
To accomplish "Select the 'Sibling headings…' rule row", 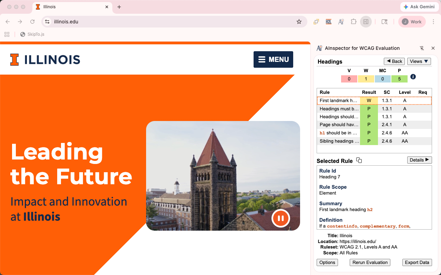I will (374, 141).
